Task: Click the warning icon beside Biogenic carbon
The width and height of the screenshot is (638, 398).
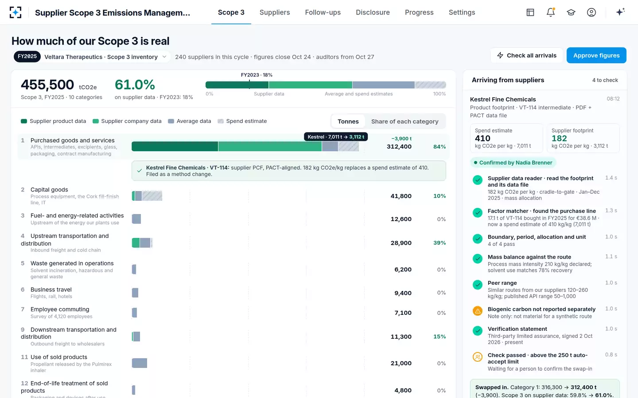Action: [478, 311]
